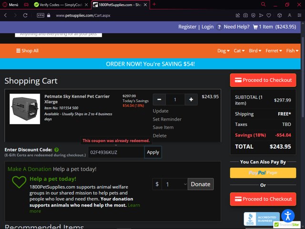Bookmark page with heart icon
This screenshot has width=305, height=229.
point(269,15)
